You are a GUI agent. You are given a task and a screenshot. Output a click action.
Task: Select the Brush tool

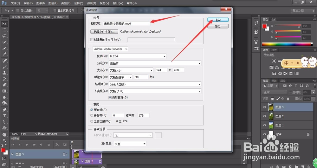(x=4, y=67)
